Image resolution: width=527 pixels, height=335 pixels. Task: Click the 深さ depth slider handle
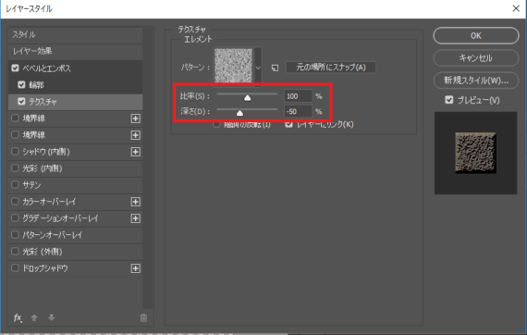click(x=239, y=113)
